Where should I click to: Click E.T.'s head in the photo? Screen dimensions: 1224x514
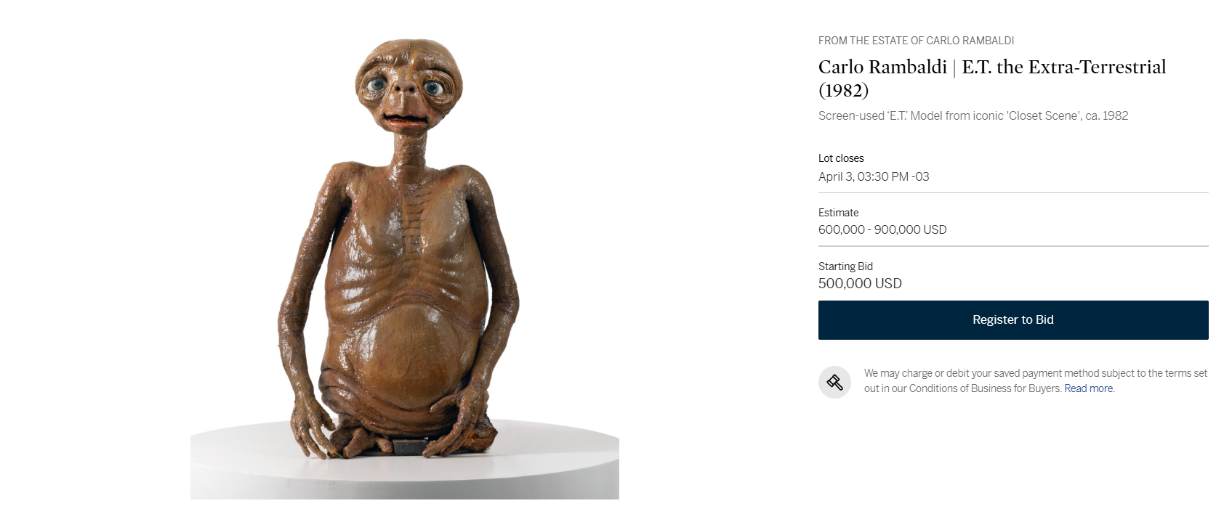click(407, 87)
